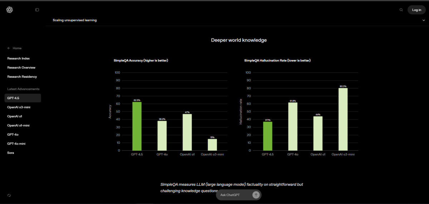Open the GPT-4o mini sidebar link

point(16,144)
